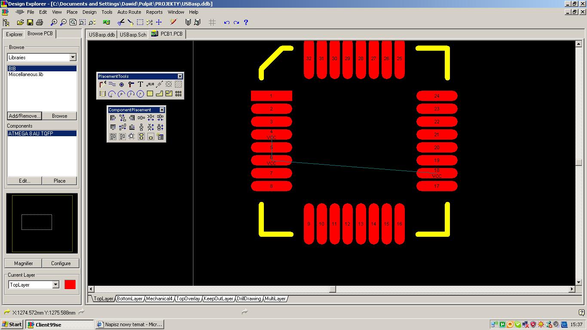
Task: Select the TopOverlay layer tab
Action: click(188, 299)
